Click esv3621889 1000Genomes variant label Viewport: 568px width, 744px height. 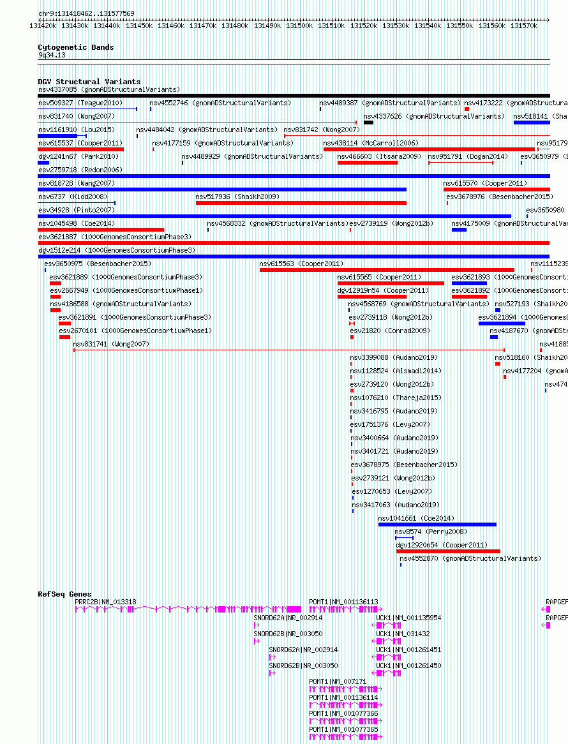coord(126,277)
